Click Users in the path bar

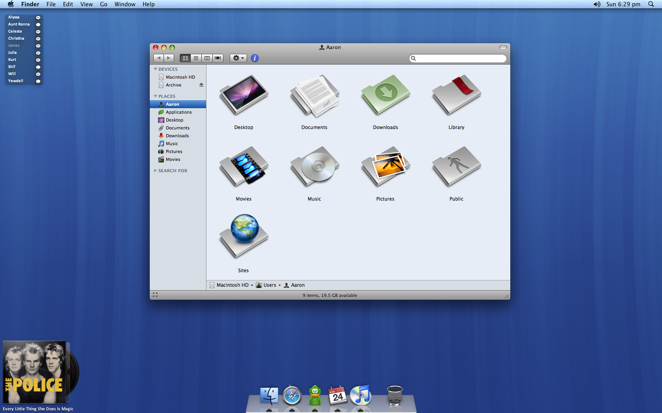pyautogui.click(x=266, y=285)
